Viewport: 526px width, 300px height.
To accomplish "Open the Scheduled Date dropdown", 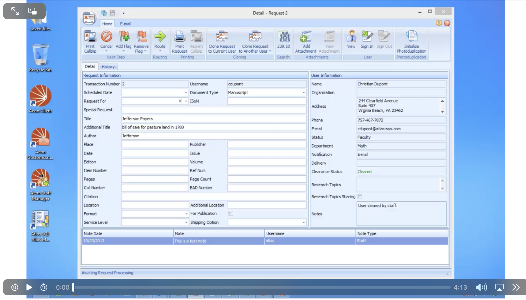I will pos(186,93).
